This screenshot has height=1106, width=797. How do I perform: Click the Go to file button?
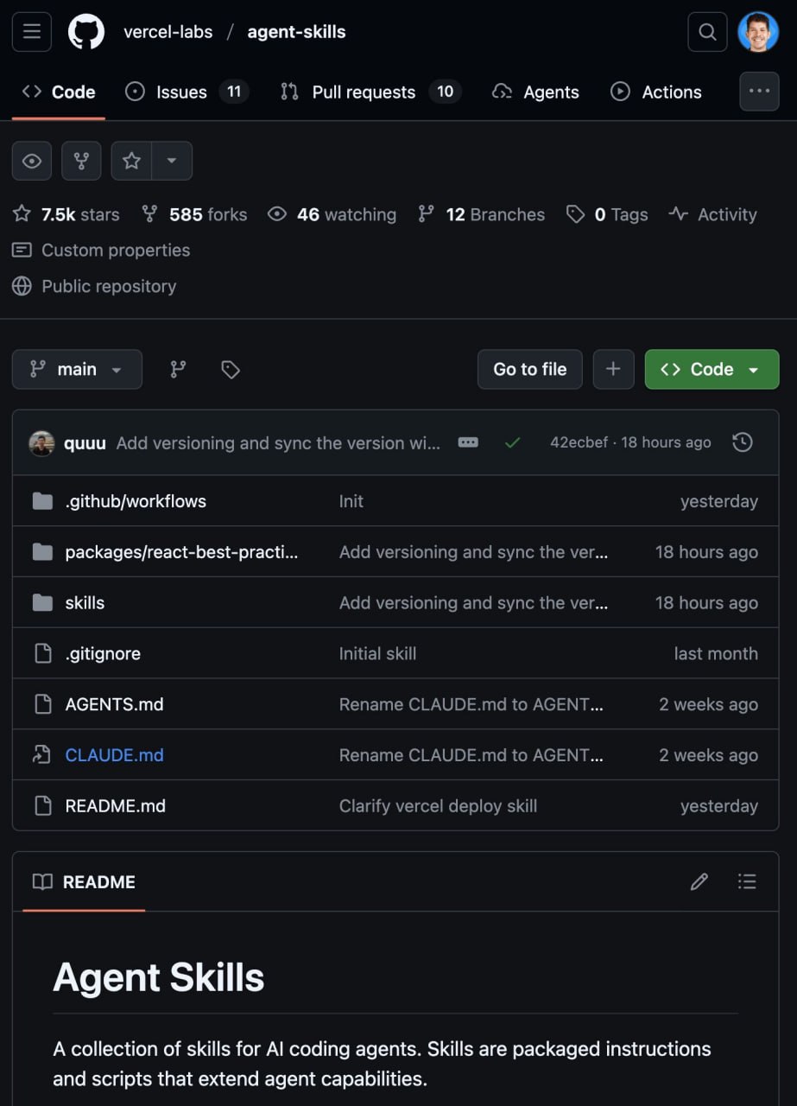[x=529, y=370]
